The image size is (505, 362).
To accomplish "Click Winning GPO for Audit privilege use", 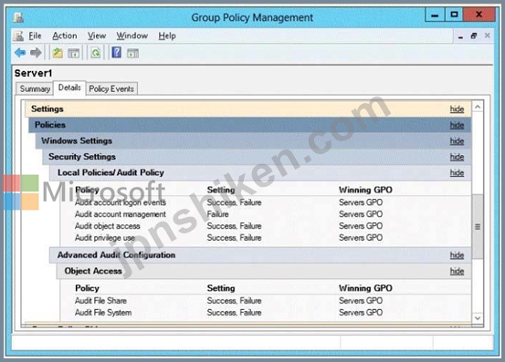I will tap(361, 238).
